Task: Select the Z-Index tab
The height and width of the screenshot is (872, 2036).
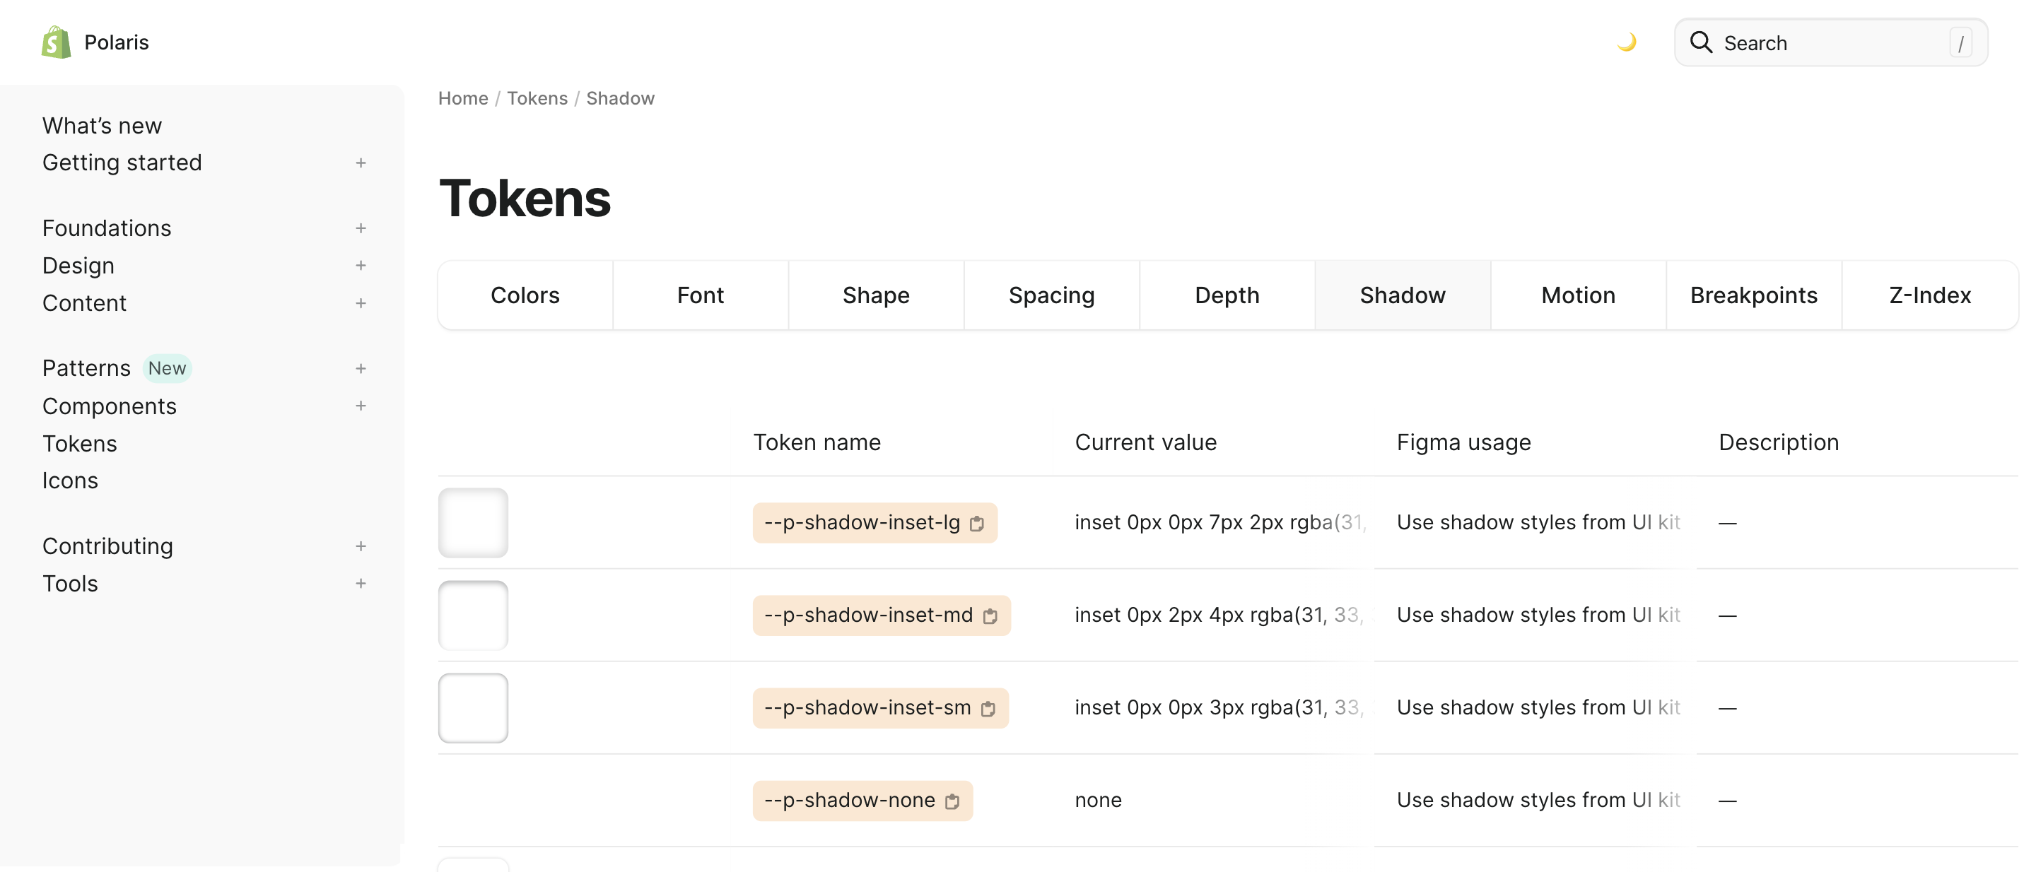Action: [1929, 295]
